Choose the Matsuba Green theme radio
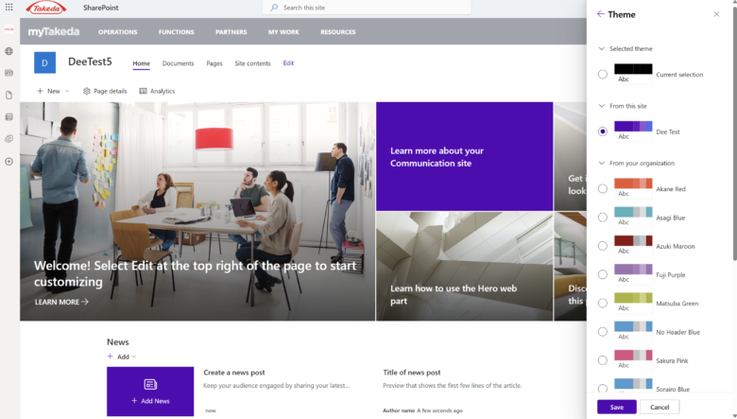 tap(603, 304)
